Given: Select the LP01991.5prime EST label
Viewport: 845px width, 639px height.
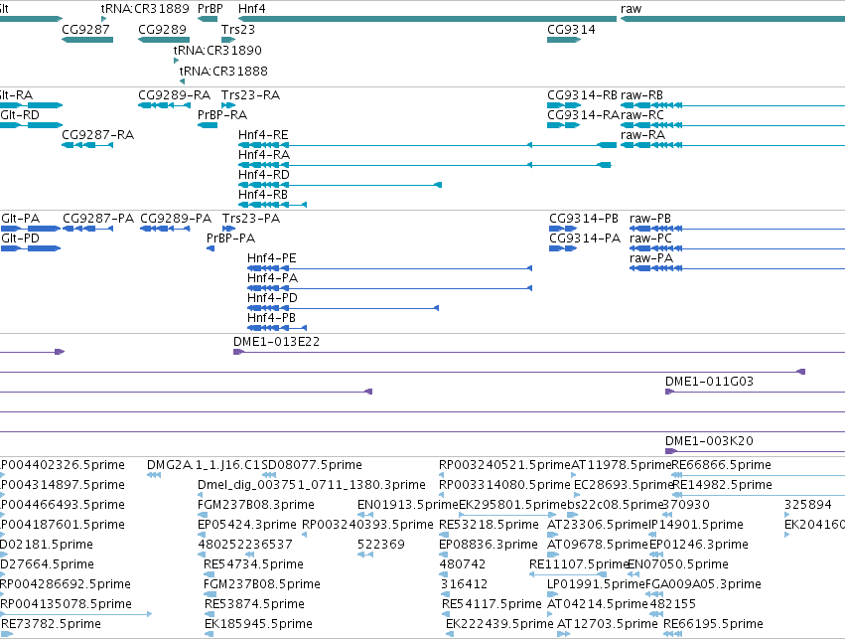Looking at the screenshot, I should point(596,584).
